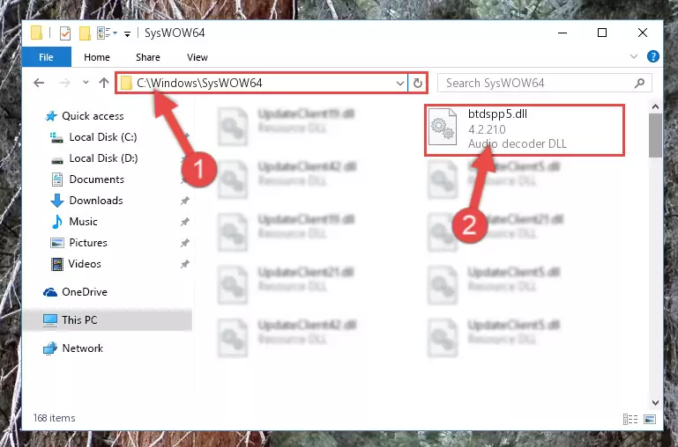This screenshot has width=678, height=447.
Task: Select Local Disk (C:) in sidebar
Action: coord(103,137)
